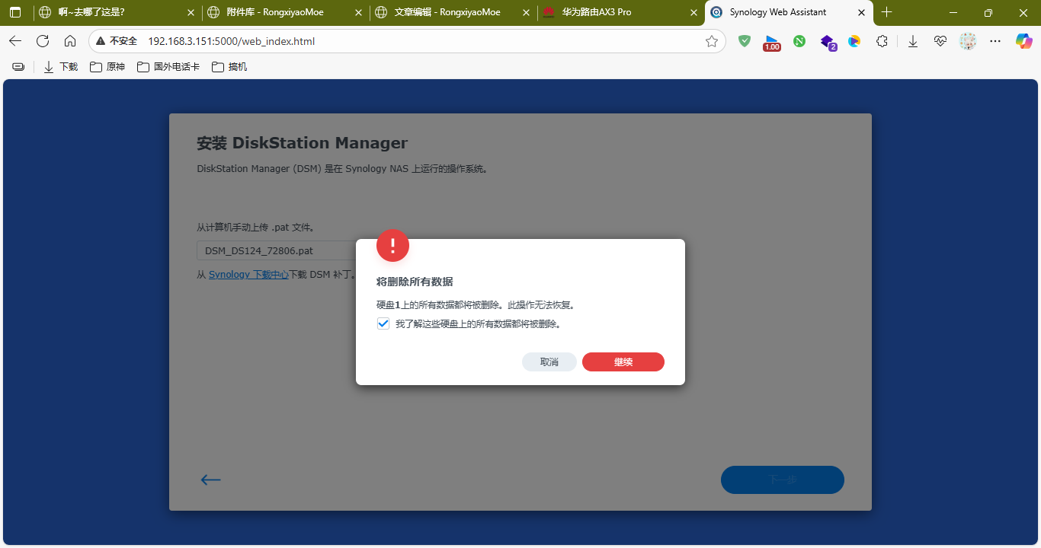Click the 下一步 button
The image size is (1041, 548).
click(x=783, y=479)
